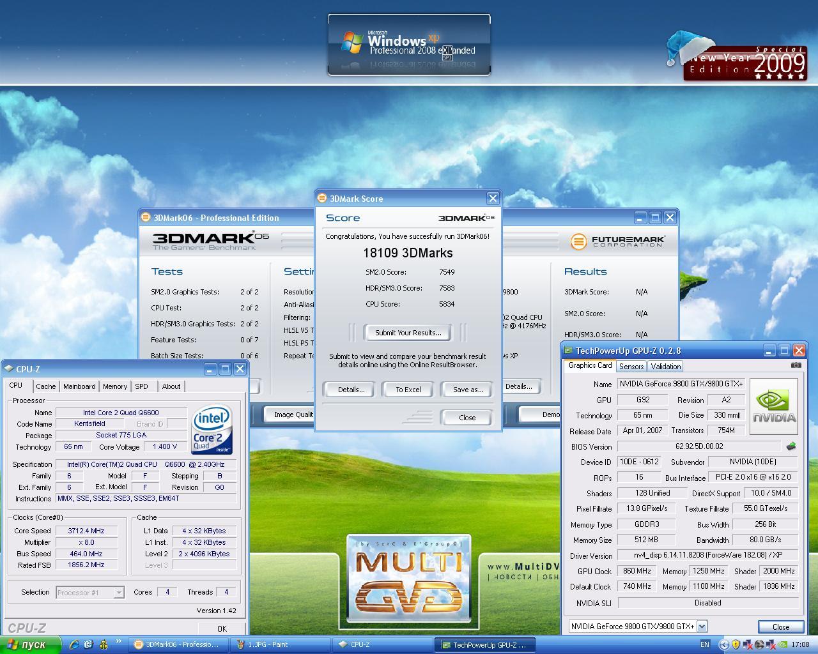
Task: Click the NVIDIA tray icon
Action: [x=783, y=644]
